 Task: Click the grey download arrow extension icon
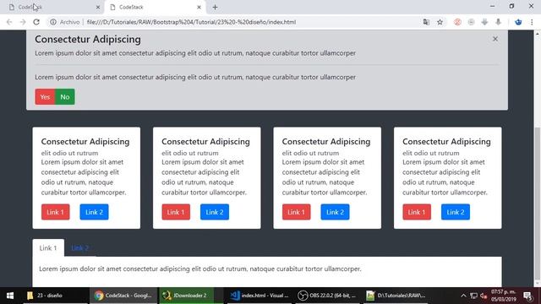tap(484, 22)
